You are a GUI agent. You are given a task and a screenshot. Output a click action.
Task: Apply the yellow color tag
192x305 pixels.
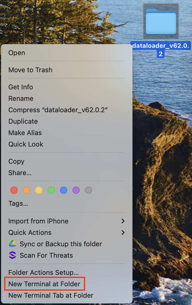(x=39, y=190)
